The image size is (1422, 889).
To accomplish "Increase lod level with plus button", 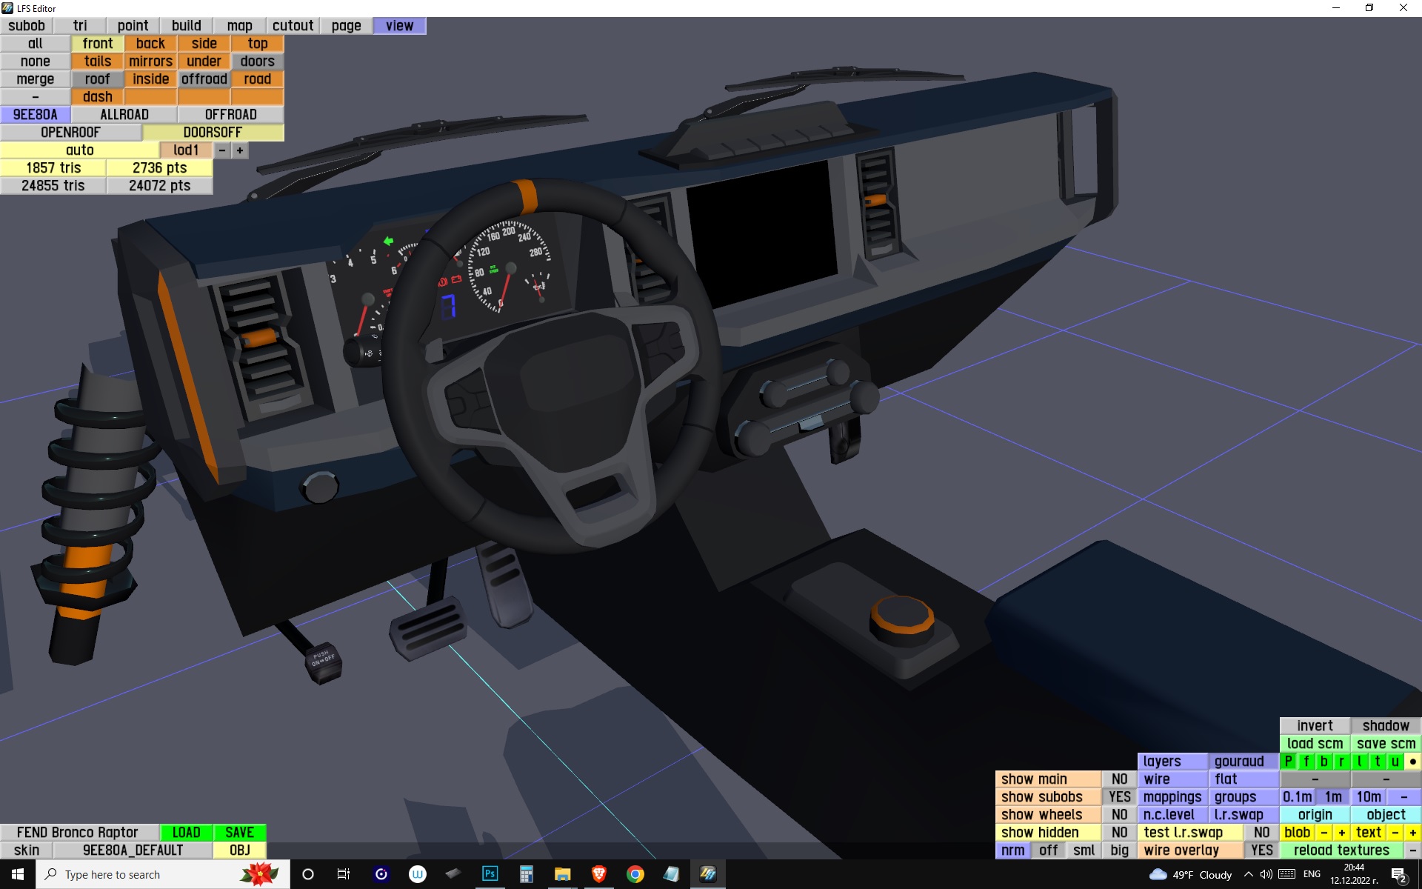I will click(240, 150).
